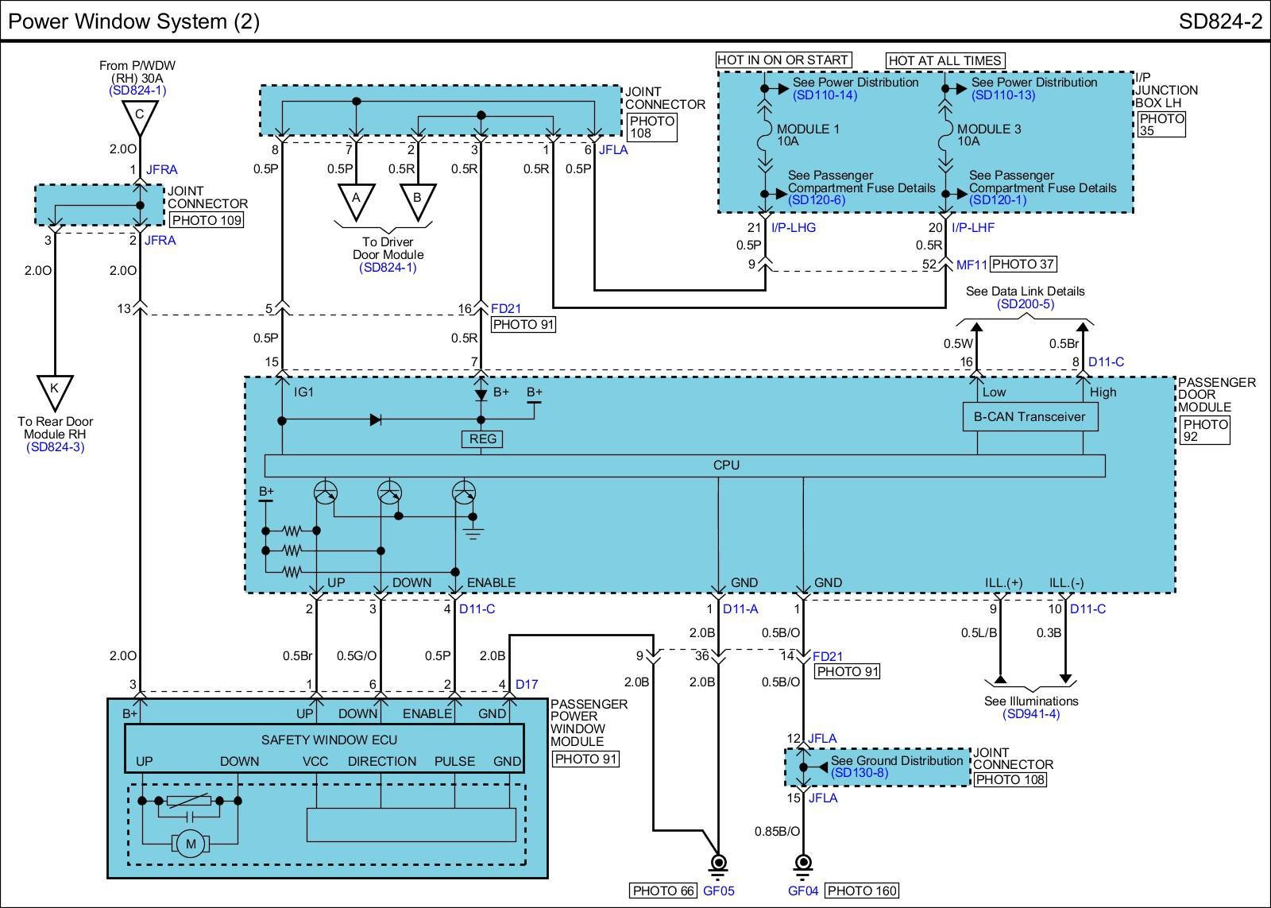Click the triangle connector labeled K
The width and height of the screenshot is (1271, 908).
[x=55, y=390]
